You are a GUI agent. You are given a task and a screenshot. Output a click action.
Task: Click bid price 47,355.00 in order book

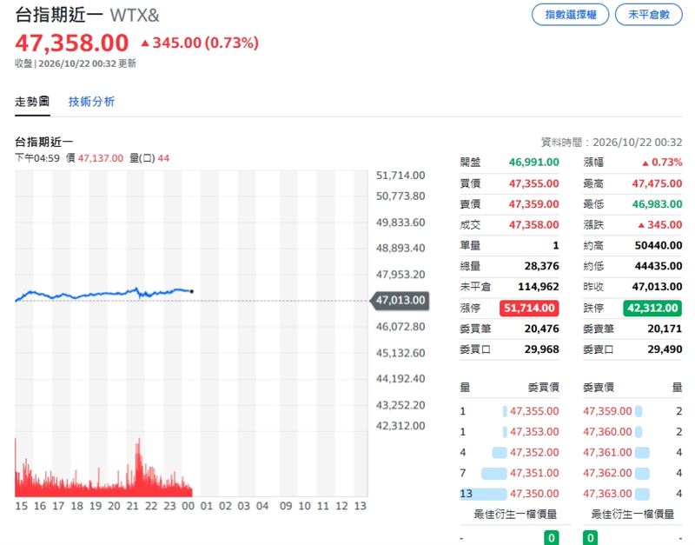[534, 411]
